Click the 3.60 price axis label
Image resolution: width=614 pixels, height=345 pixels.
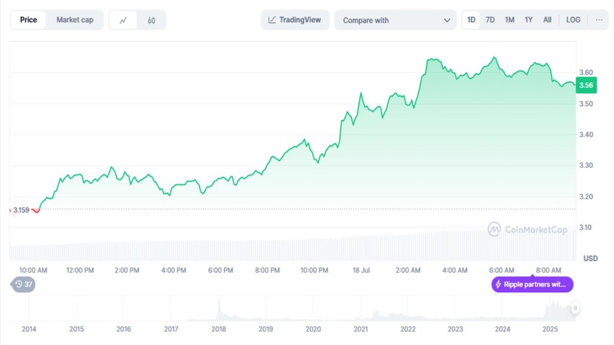point(586,72)
